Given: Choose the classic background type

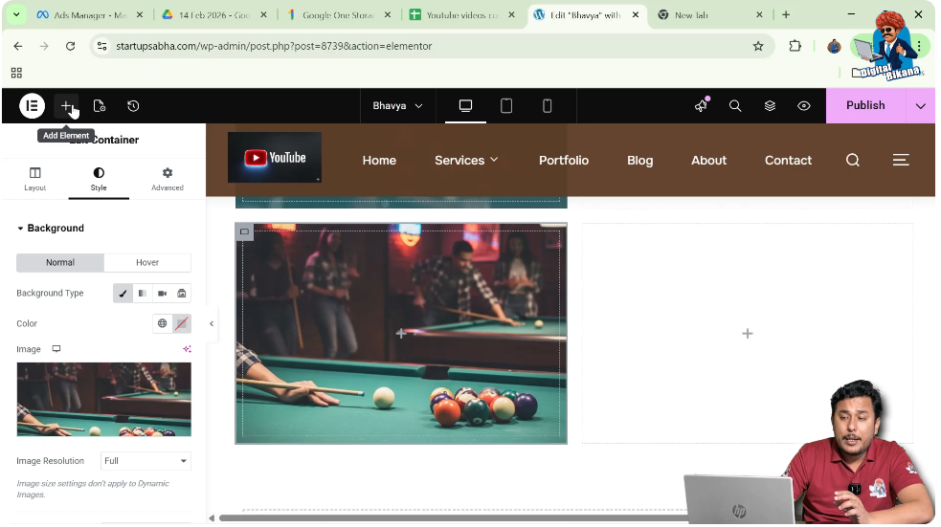Looking at the screenshot, I should pyautogui.click(x=123, y=294).
